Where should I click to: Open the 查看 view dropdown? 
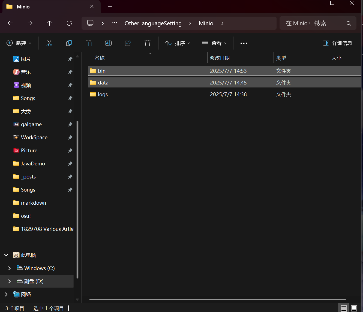click(x=214, y=43)
